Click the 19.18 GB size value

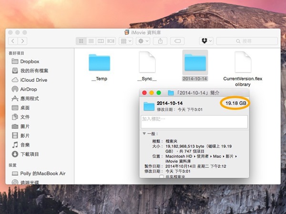(236, 103)
